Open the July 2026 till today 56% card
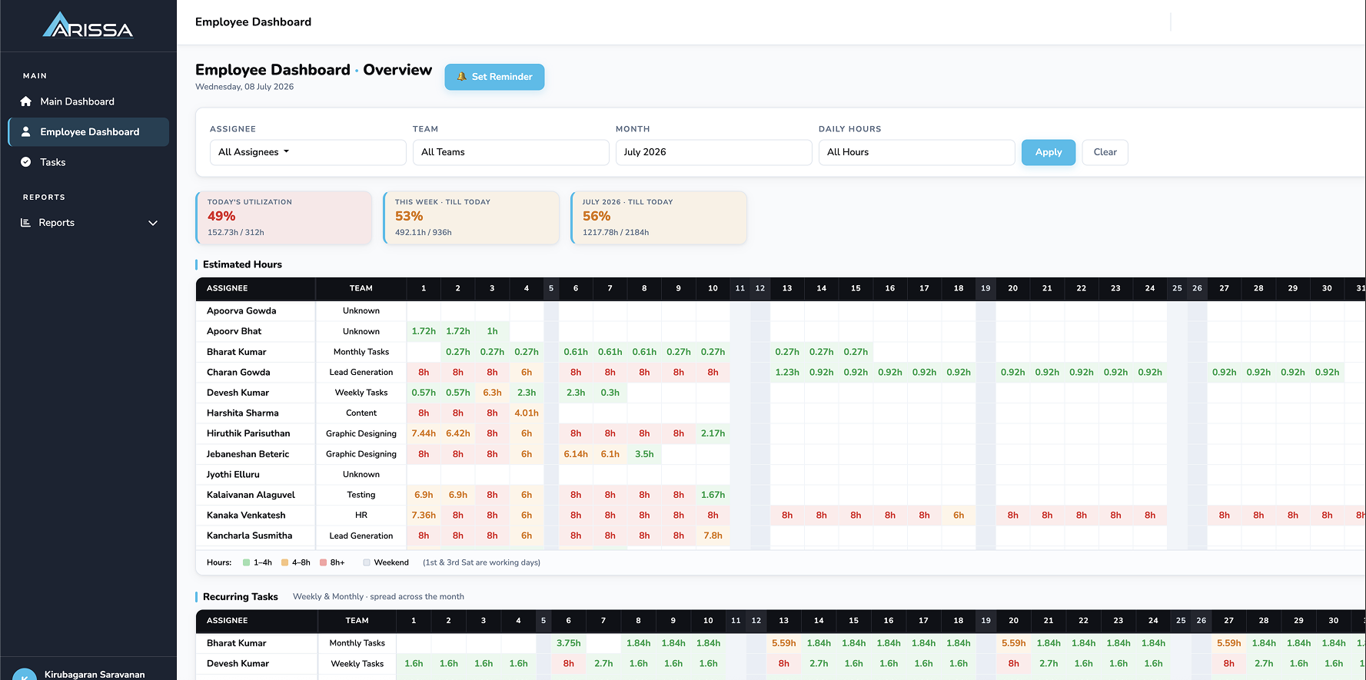Viewport: 1366px width, 680px height. 659,217
